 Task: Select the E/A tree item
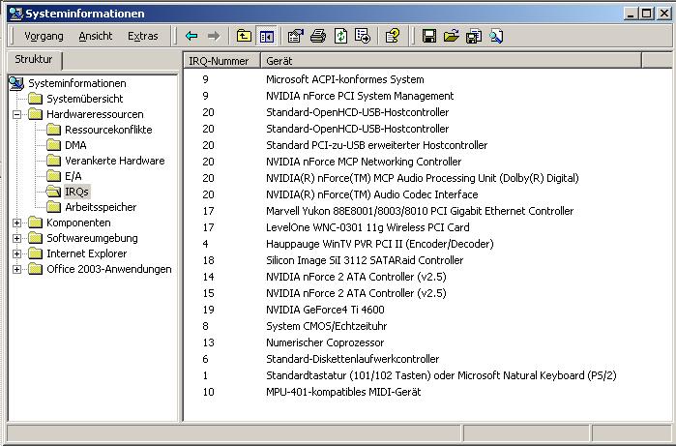[73, 176]
